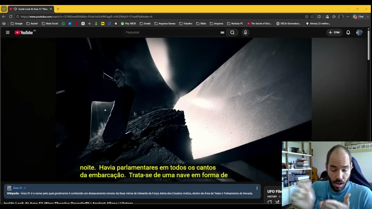
Task: Open the Arquivos Games bookmarks folder
Action: point(165,24)
